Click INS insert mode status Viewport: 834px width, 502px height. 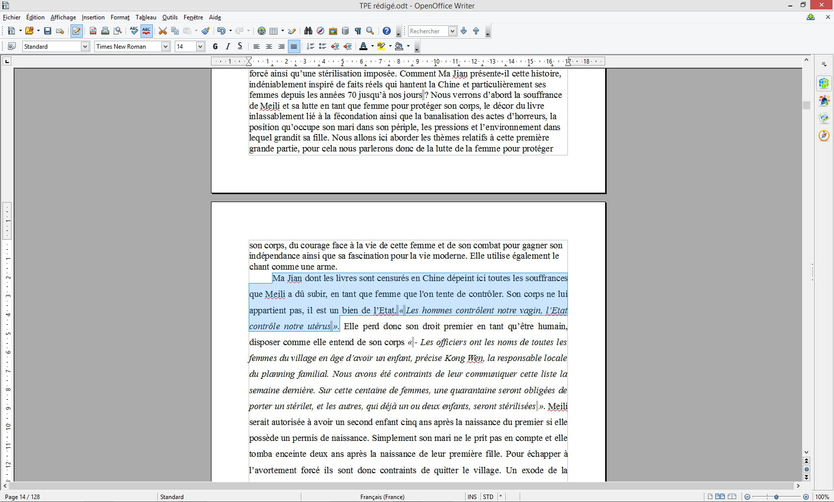coord(472,497)
